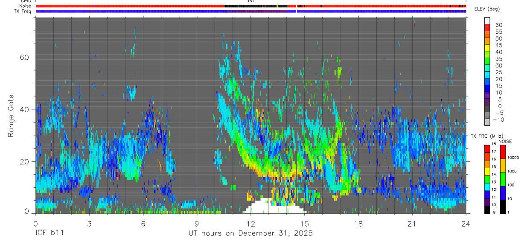This screenshot has width=524, height=242.
Task: Pick the yellow ELEV swatch between 45 and 40
Action: coord(487,47)
